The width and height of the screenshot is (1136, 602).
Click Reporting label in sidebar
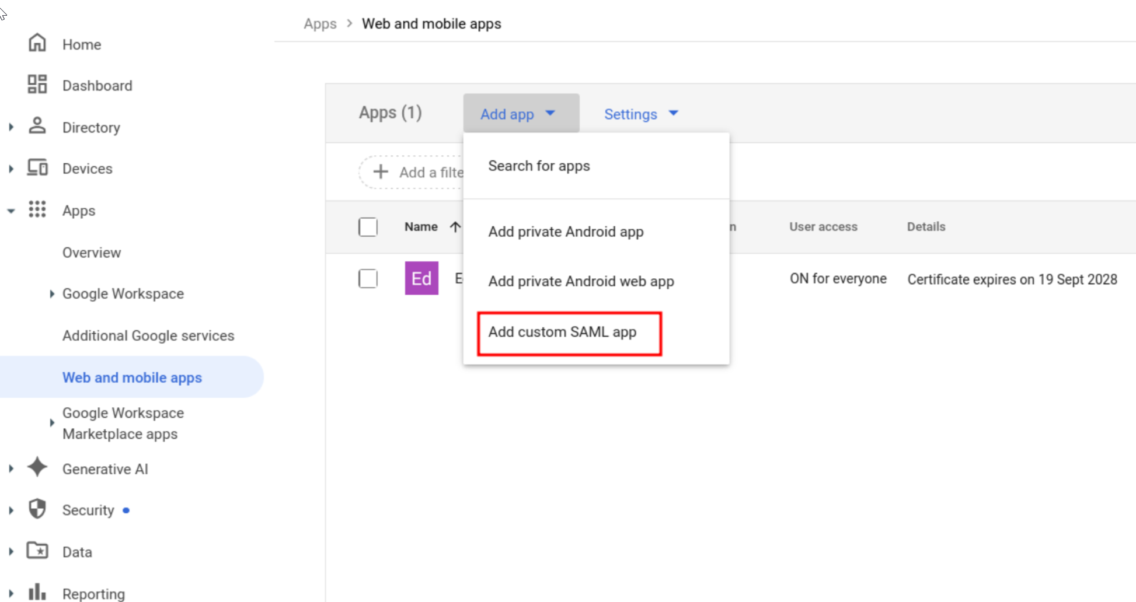tap(93, 594)
